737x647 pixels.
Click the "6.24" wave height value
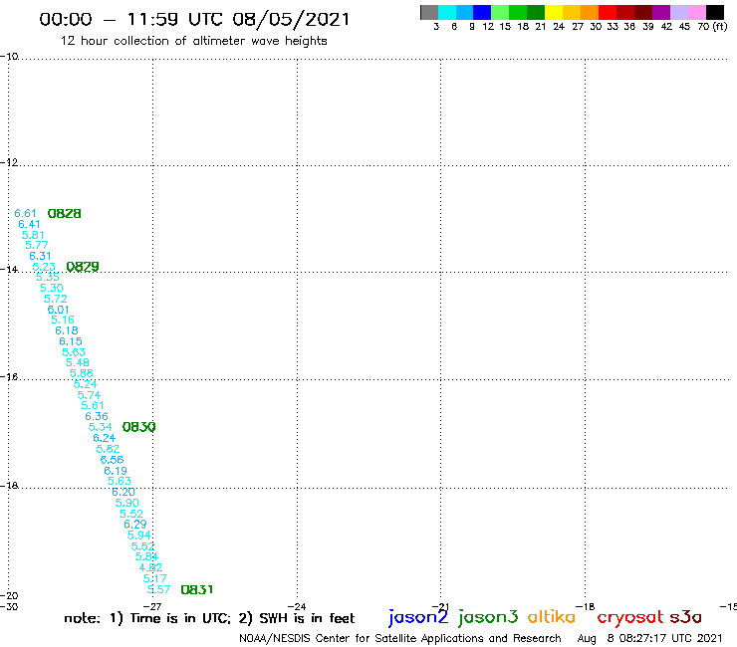(x=105, y=438)
